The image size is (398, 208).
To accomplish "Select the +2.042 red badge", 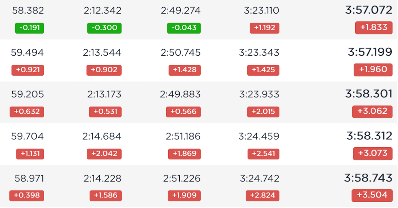I will tap(104, 154).
